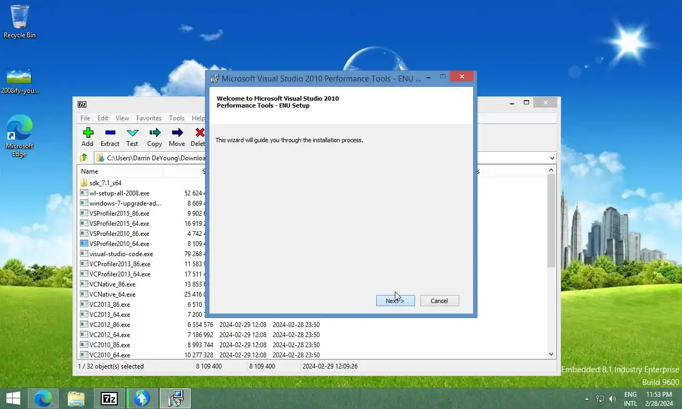Click the volume speaker tray icon
682x409 pixels.
(613, 399)
